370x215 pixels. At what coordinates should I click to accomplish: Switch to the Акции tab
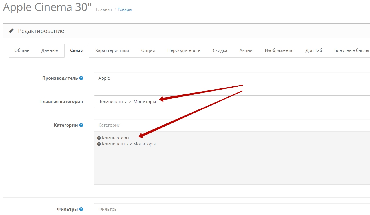point(246,50)
